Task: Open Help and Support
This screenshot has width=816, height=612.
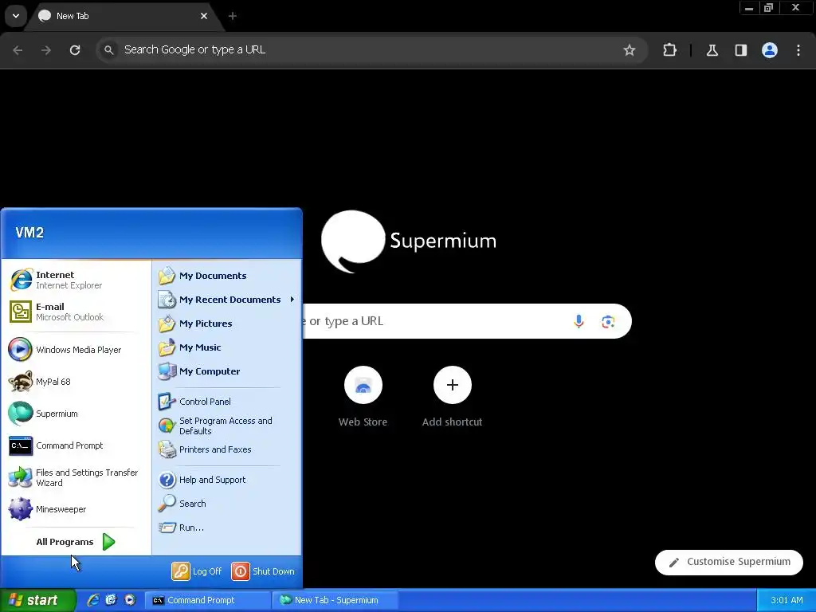Action: [x=227, y=480]
